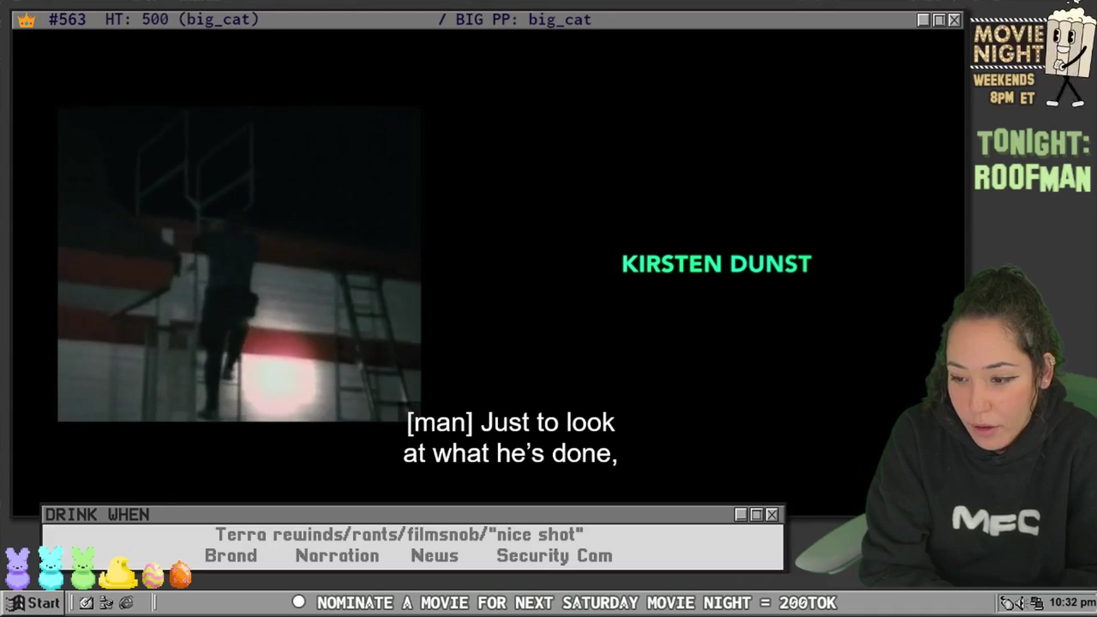
Task: Click the pink striped Easter egg
Action: point(153,575)
